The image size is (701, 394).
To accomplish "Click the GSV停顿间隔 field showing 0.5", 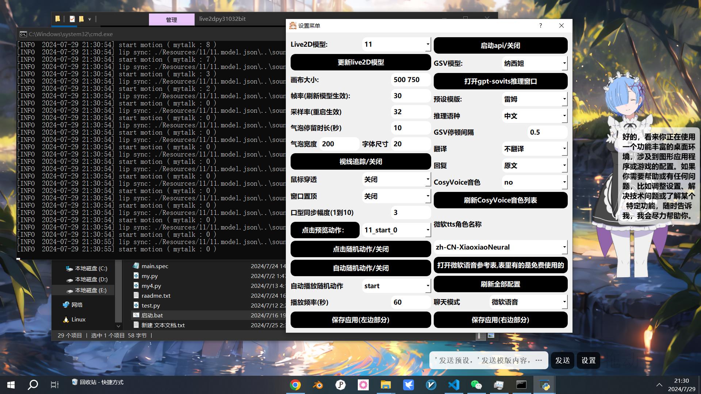I will (547, 132).
